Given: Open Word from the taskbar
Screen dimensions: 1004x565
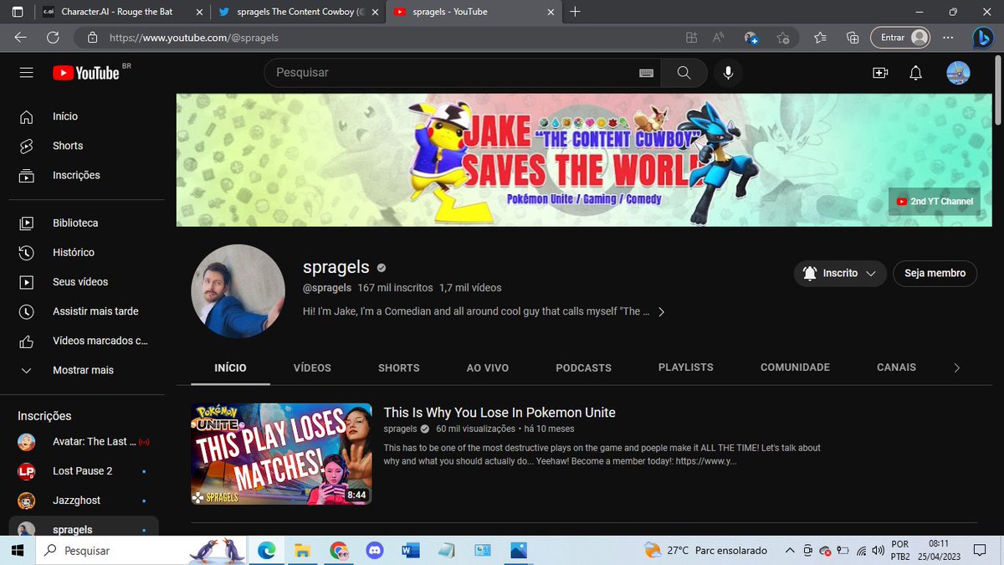Looking at the screenshot, I should click(410, 550).
